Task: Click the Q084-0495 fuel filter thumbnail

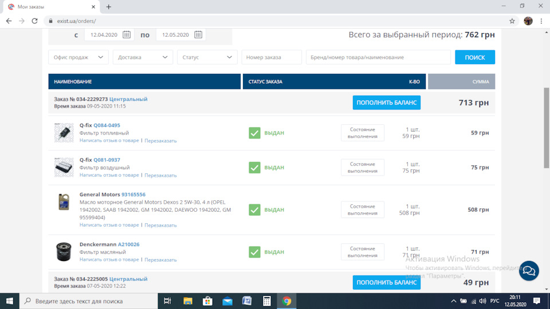Action: point(64,132)
